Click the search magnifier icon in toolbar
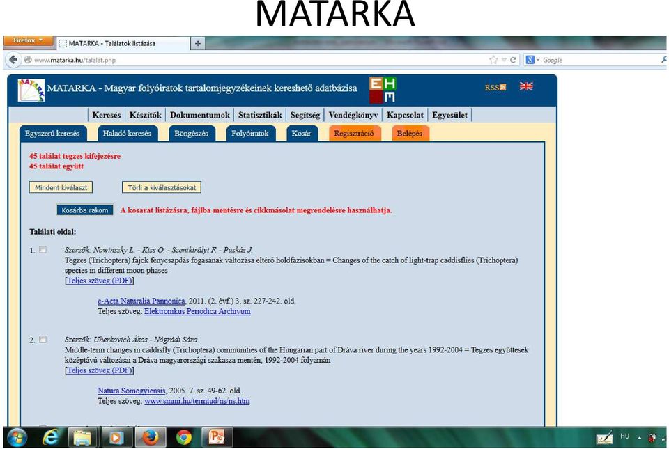Viewport: 669px width, 449px height. point(664,60)
